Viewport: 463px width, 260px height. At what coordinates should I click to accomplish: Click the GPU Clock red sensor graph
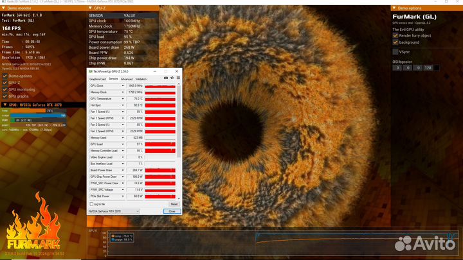tap(160, 86)
